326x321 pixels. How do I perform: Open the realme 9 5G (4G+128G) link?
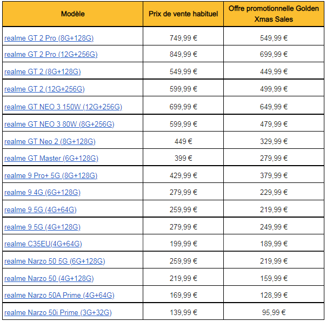tap(42, 227)
